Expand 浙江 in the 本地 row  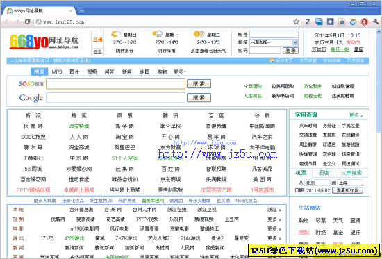274,210
